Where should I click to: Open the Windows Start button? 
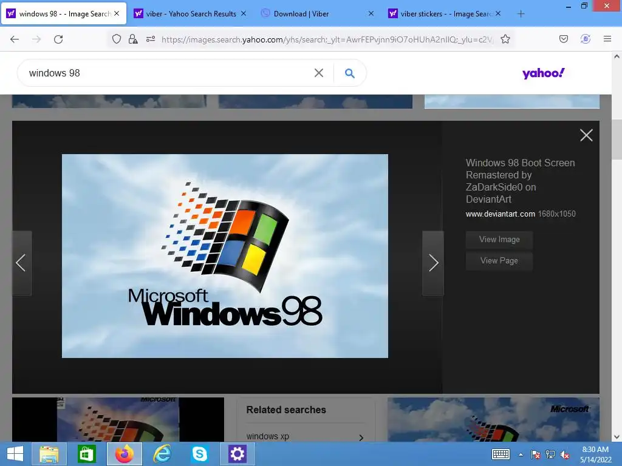tap(15, 454)
